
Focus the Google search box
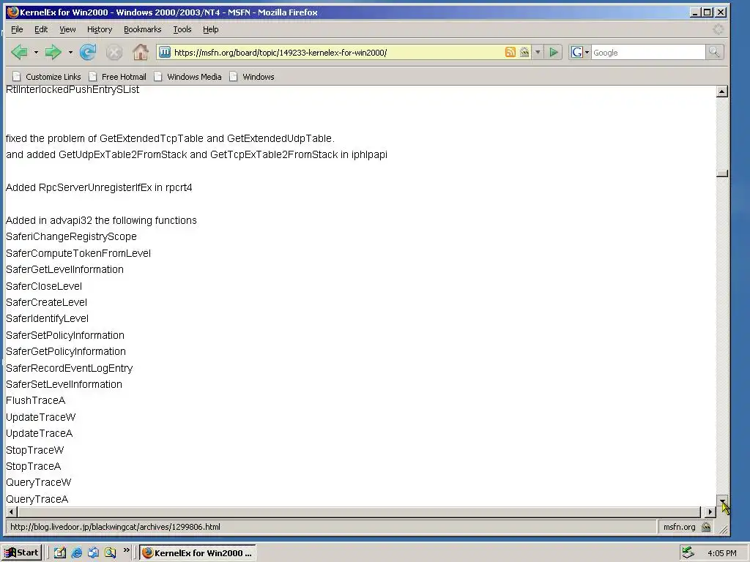click(x=648, y=53)
